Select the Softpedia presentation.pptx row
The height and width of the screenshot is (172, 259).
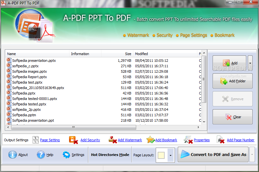pos(104,61)
